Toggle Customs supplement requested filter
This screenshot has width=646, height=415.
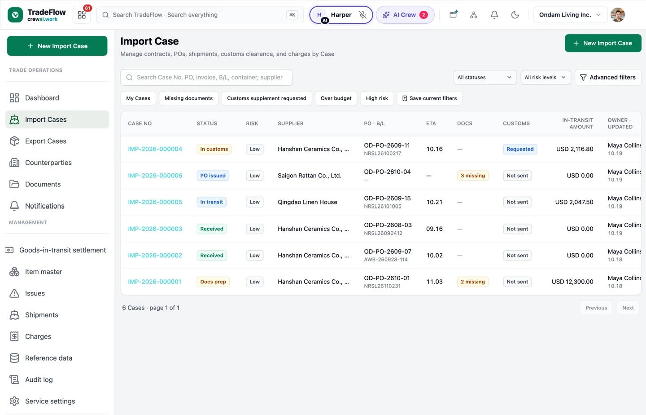pos(267,98)
